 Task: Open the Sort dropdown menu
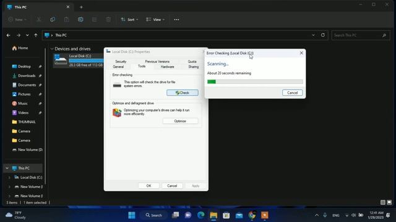click(x=129, y=19)
